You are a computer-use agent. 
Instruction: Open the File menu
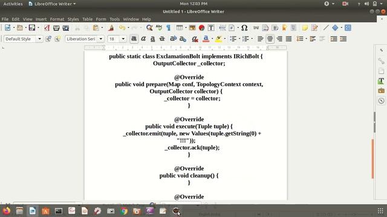pyautogui.click(x=5, y=19)
